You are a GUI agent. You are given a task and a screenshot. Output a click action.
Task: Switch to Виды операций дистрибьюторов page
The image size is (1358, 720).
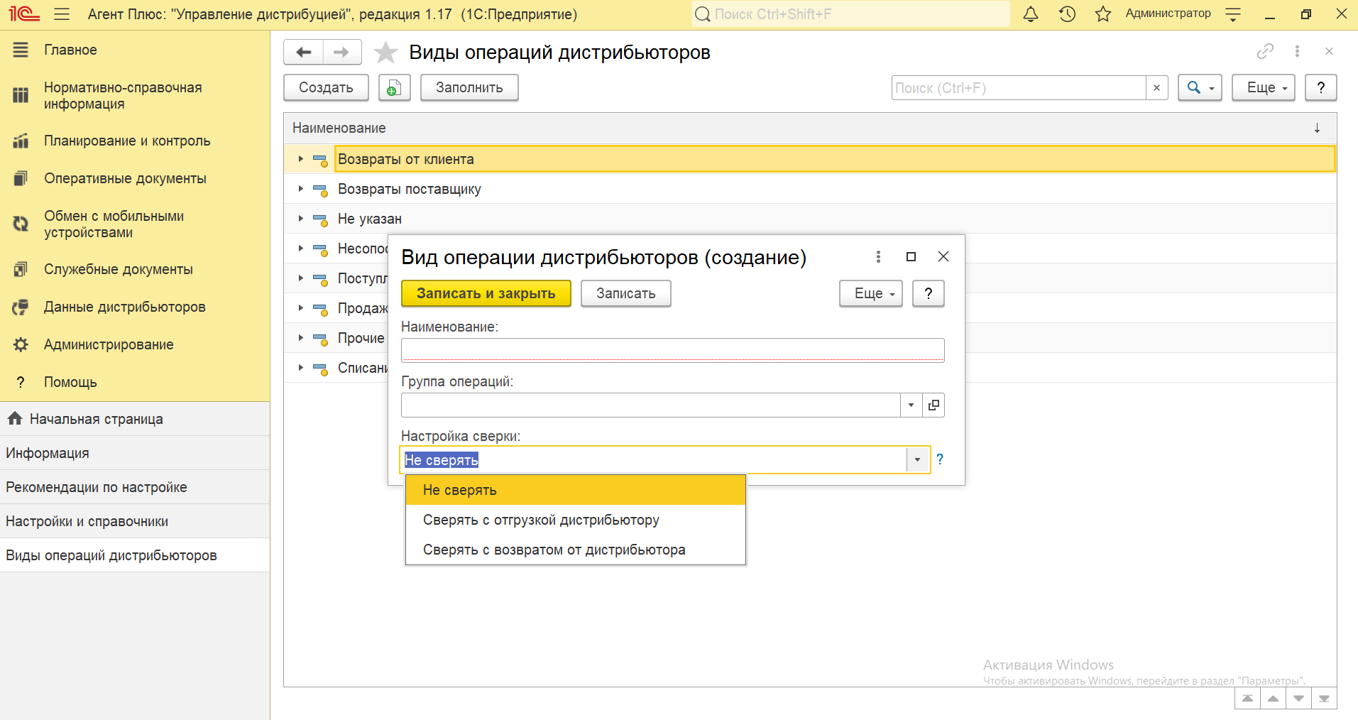coord(135,555)
